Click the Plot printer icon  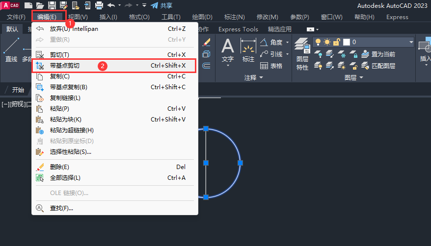[x=99, y=5]
